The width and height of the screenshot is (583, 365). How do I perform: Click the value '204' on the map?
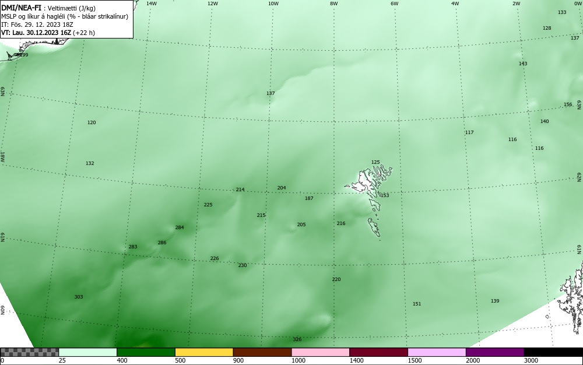[282, 188]
